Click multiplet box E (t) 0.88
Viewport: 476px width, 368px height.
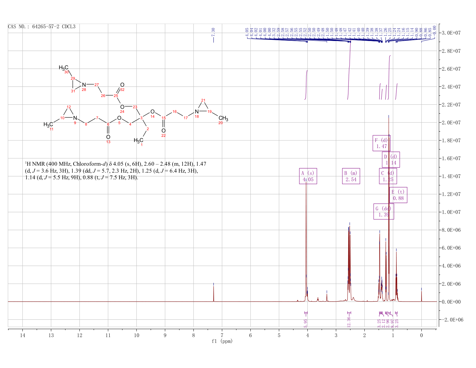click(x=398, y=195)
